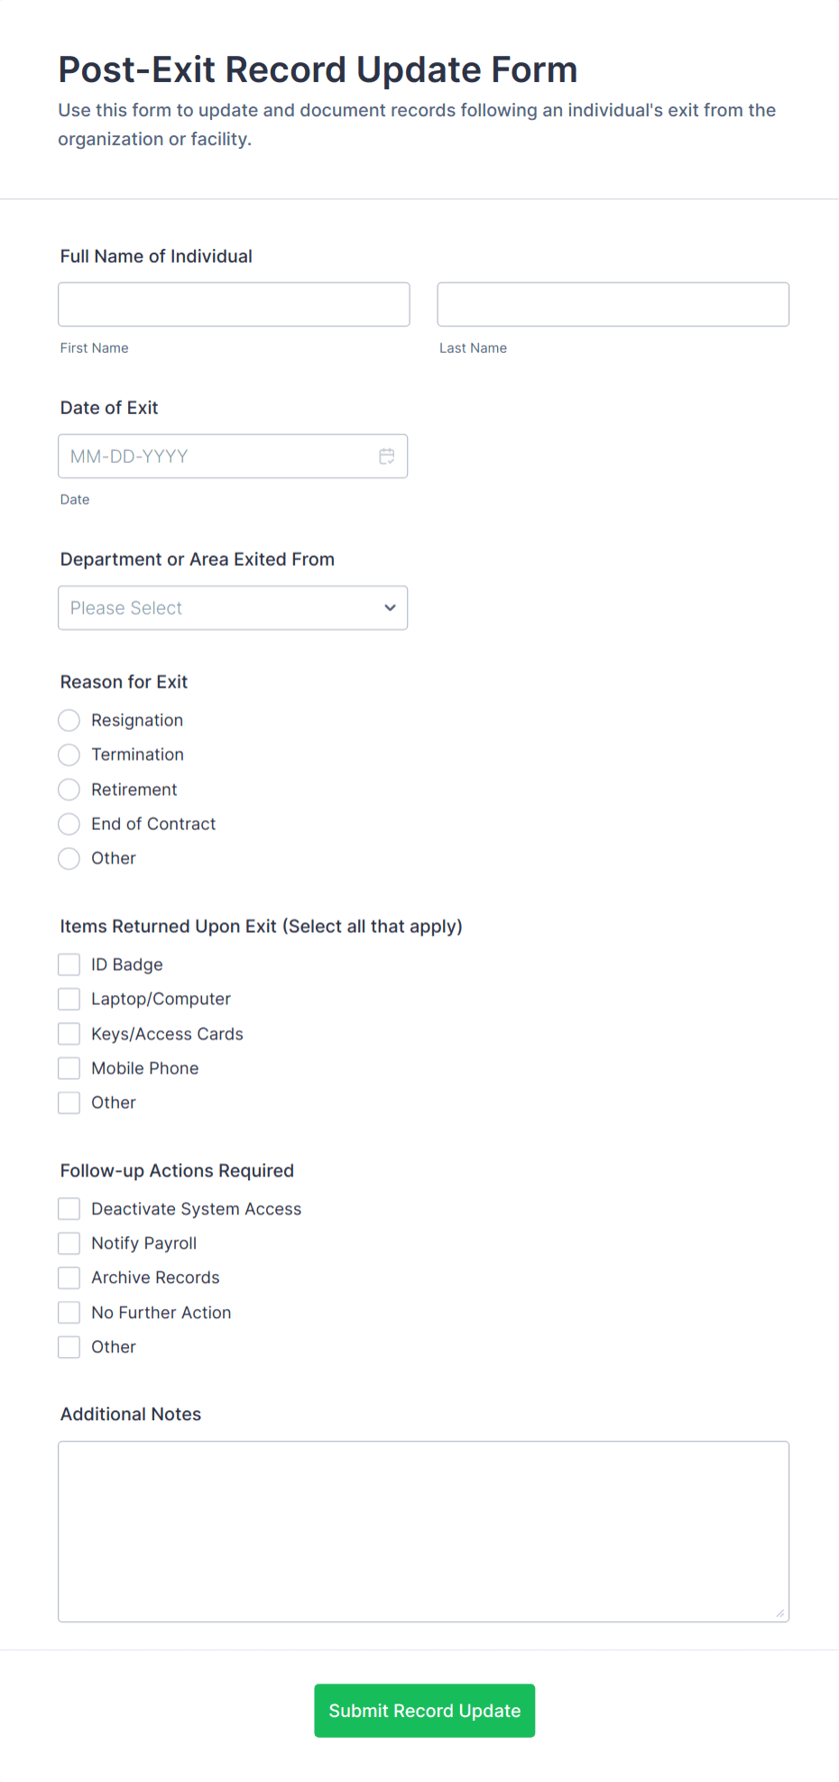The width and height of the screenshot is (839, 1782).
Task: Click the Additional Notes text area
Action: point(423,1529)
